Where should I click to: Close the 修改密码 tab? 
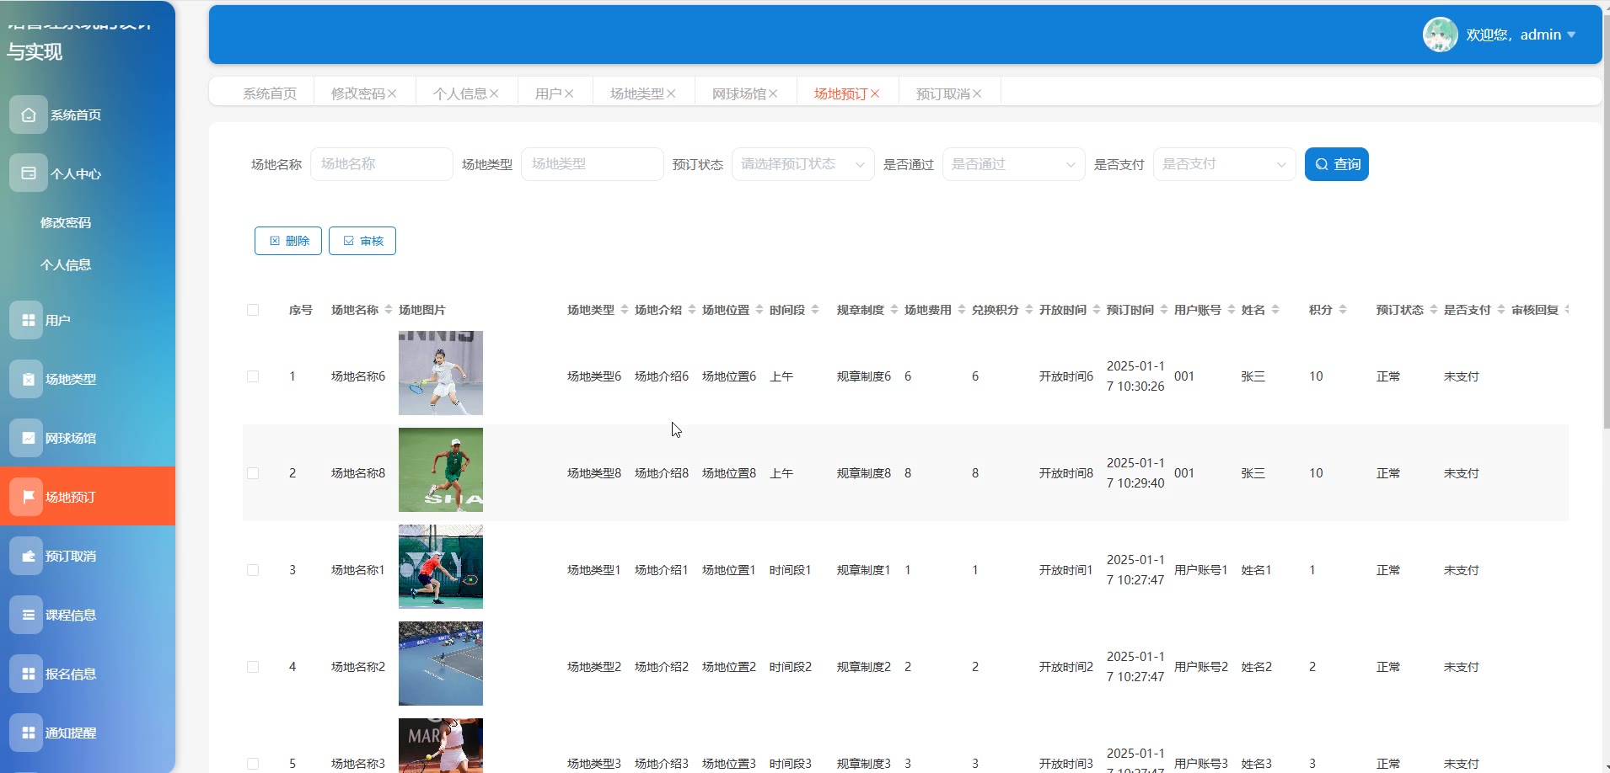pyautogui.click(x=393, y=93)
